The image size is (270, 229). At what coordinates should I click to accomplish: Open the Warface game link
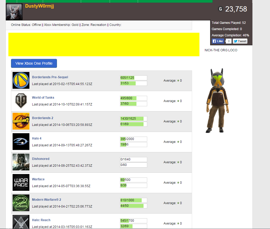(38, 179)
